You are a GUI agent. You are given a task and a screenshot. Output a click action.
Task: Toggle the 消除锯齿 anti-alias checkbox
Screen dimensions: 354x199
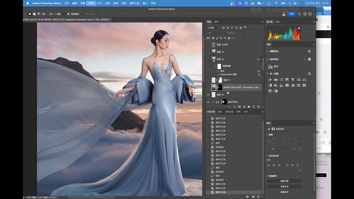68,14
